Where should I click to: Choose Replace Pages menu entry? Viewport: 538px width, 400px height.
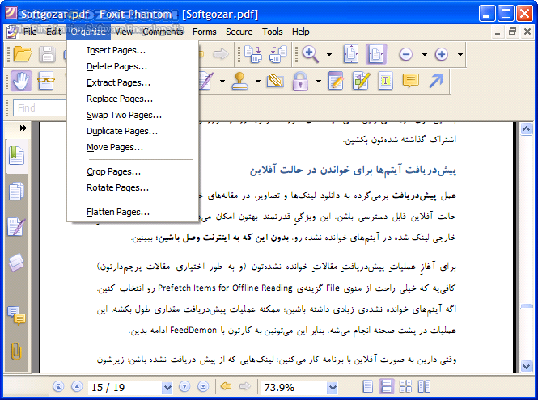click(133, 99)
